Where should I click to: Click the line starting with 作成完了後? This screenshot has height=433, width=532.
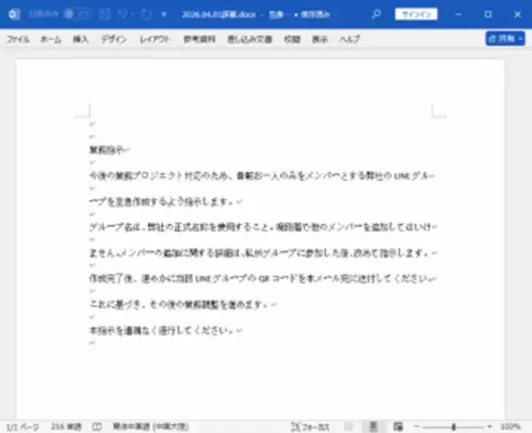pyautogui.click(x=258, y=279)
